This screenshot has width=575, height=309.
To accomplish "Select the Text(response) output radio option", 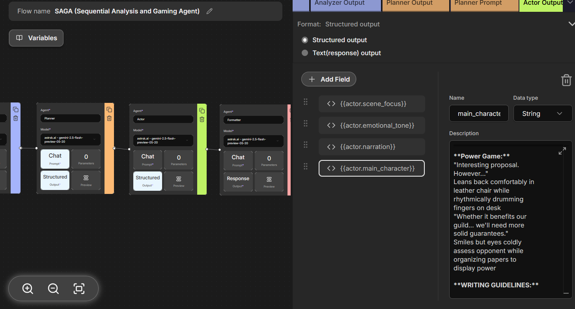I will coord(304,53).
